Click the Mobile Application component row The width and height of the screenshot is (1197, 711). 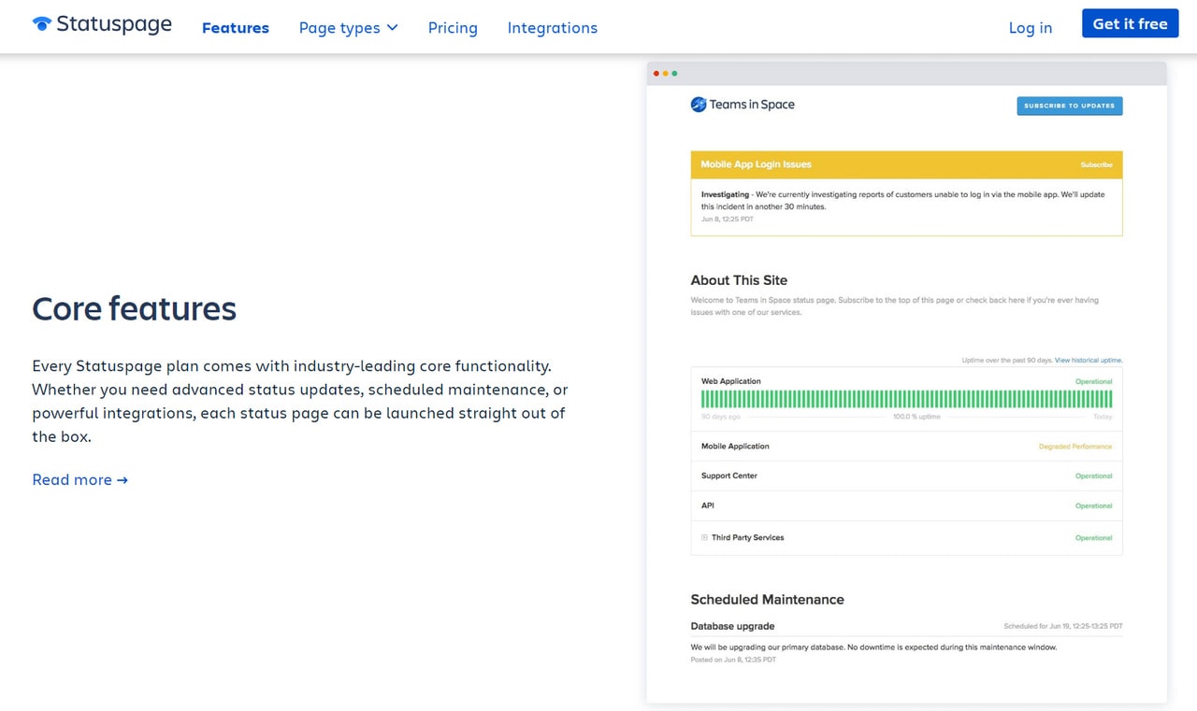907,447
